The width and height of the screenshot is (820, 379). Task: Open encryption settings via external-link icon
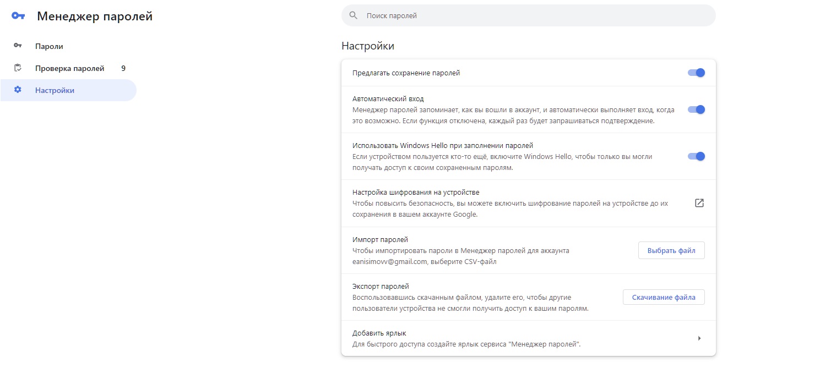(x=699, y=203)
